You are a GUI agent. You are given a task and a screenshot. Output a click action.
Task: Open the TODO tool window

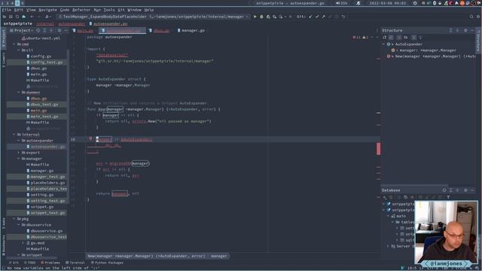tap(30, 263)
